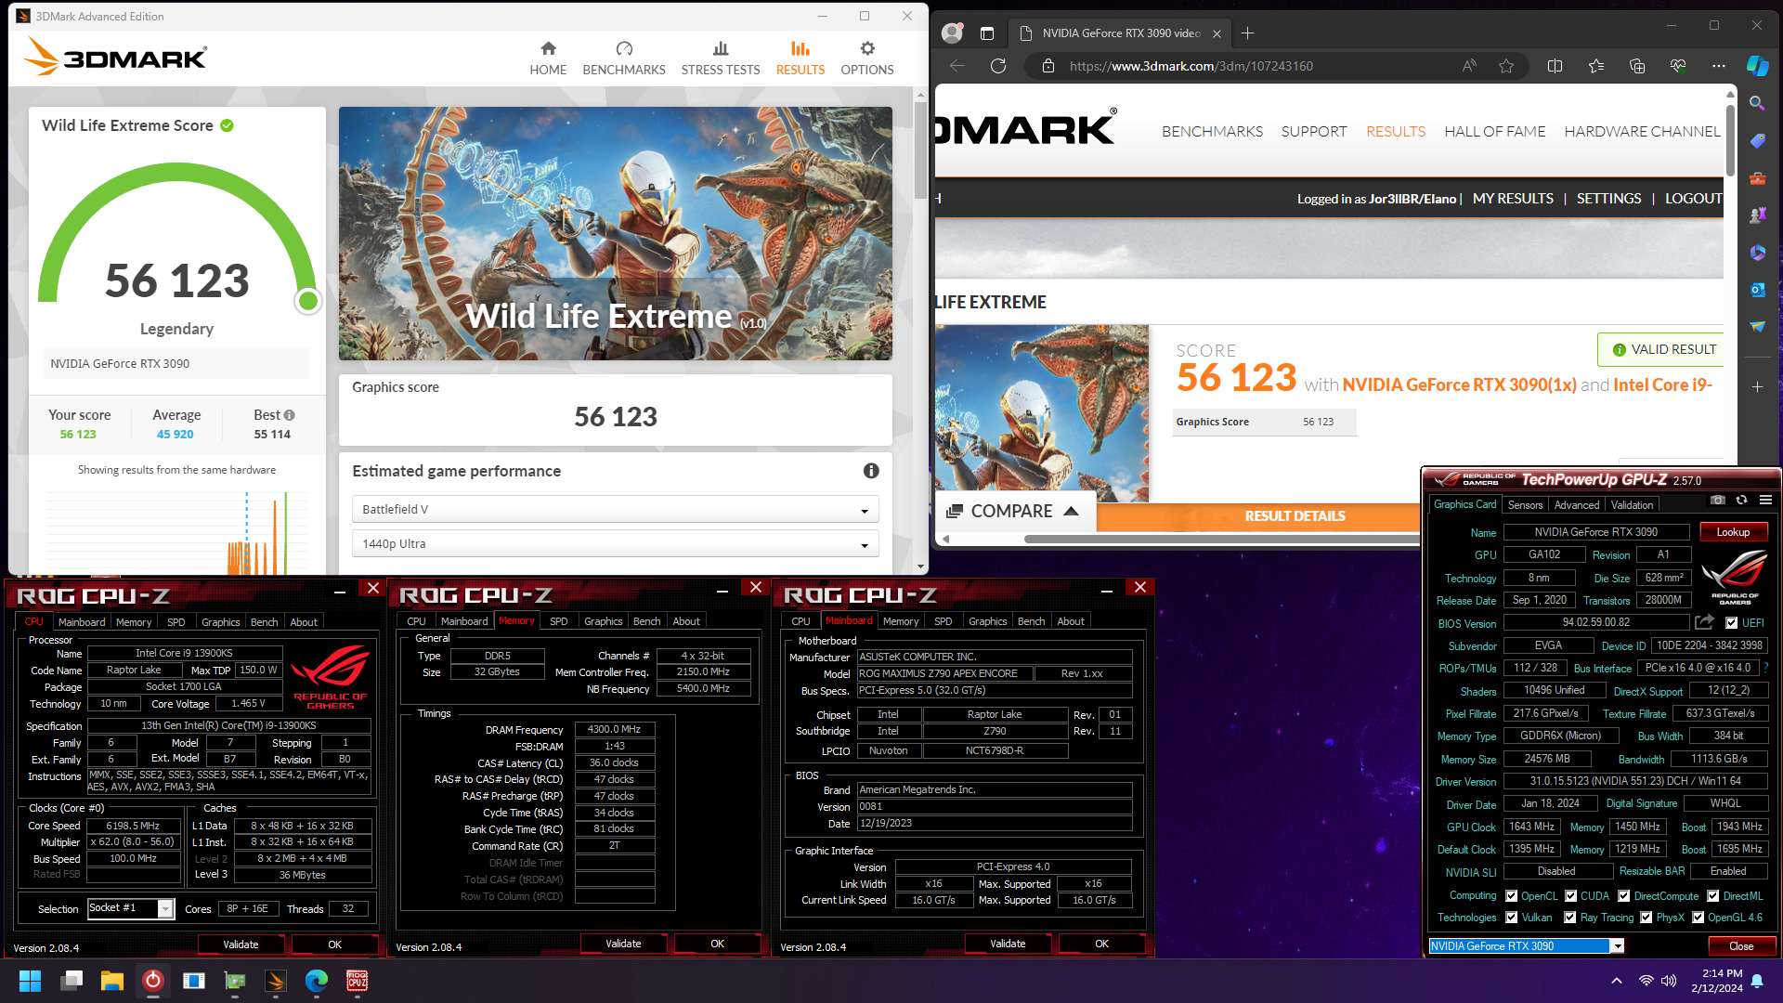
Task: Share the BIOS with the GPU-Z export icon
Action: [1704, 622]
